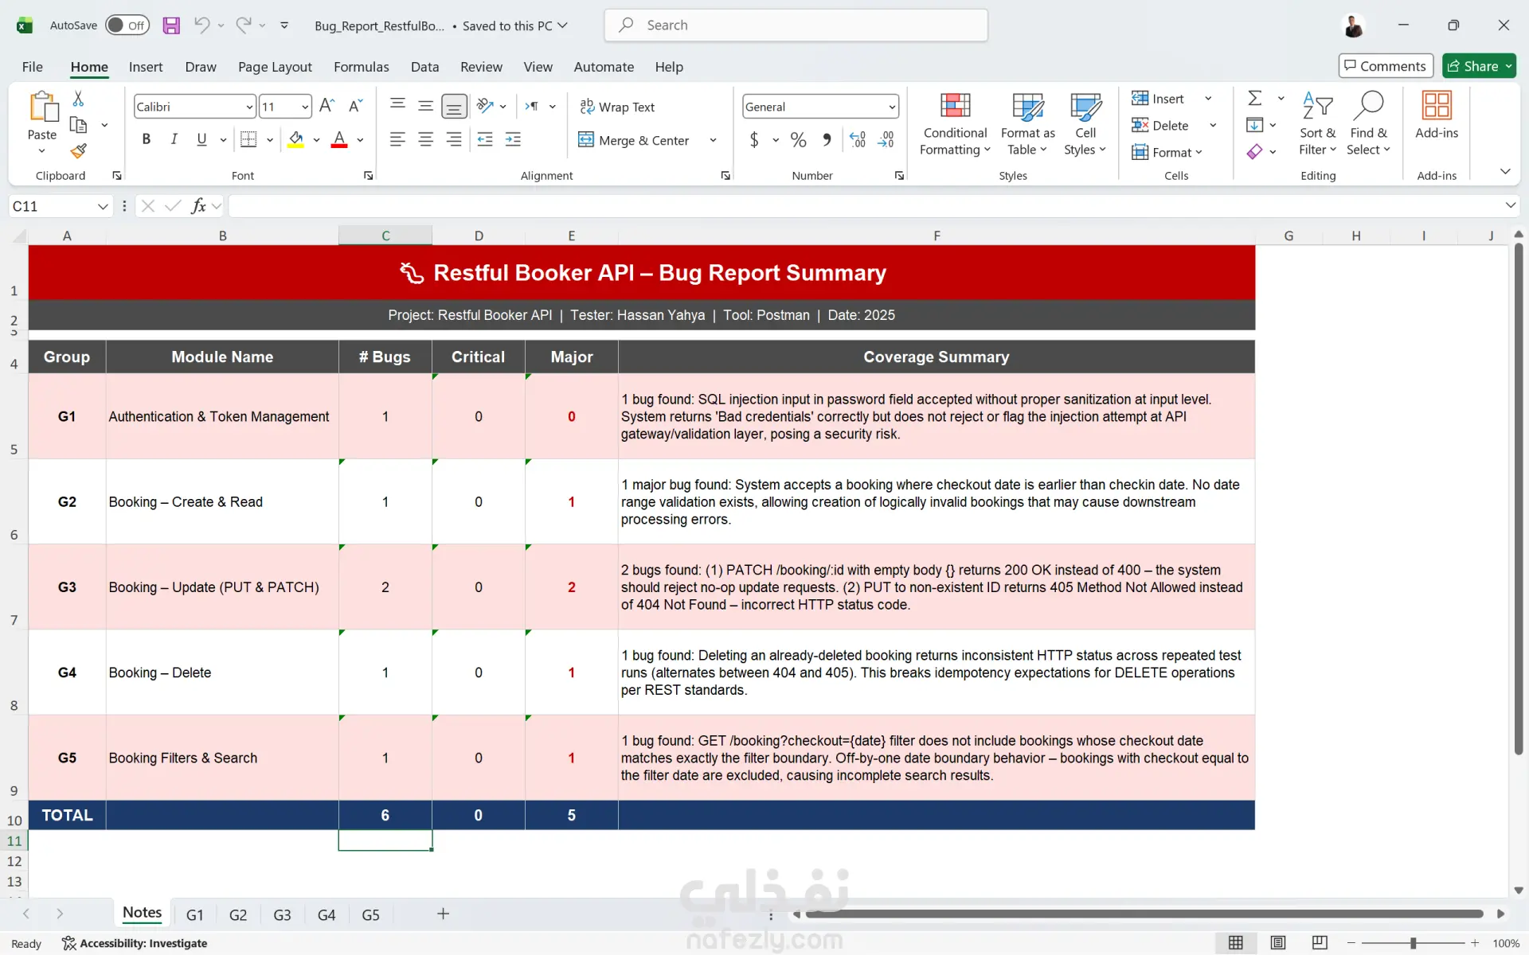Toggle Bold formatting

(146, 140)
